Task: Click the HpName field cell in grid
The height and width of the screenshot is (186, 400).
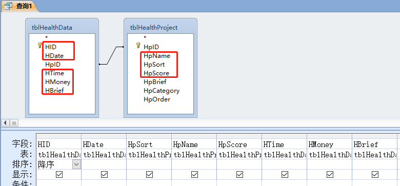Action: (x=194, y=144)
